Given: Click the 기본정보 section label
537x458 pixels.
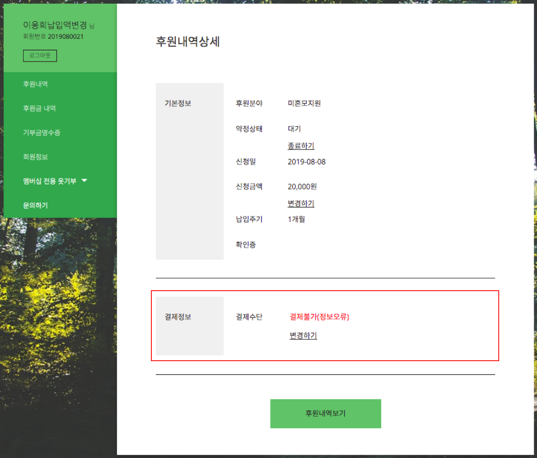Looking at the screenshot, I should 178,103.
